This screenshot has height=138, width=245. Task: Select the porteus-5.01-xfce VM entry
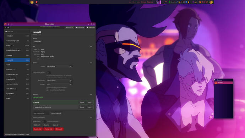[17, 84]
